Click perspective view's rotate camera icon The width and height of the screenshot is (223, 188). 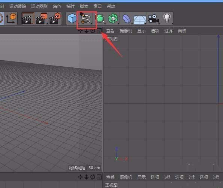(93, 31)
